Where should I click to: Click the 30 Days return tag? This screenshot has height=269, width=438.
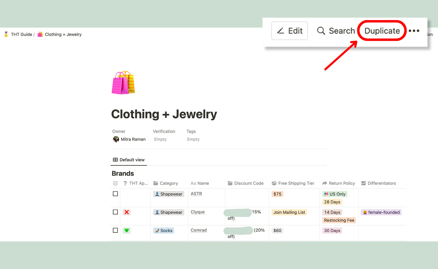tap(332, 231)
